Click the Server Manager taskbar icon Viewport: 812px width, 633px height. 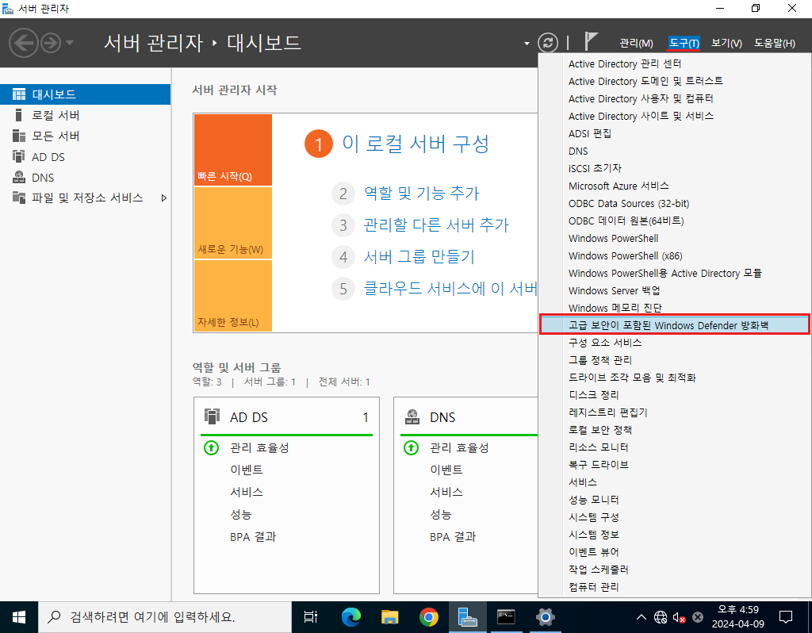point(468,617)
